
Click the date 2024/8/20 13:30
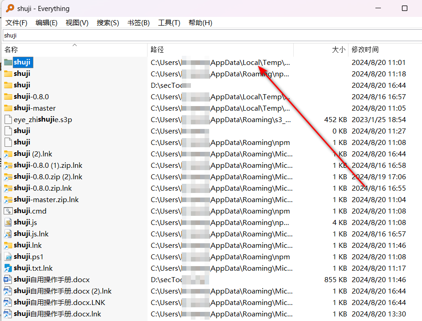(x=379, y=314)
